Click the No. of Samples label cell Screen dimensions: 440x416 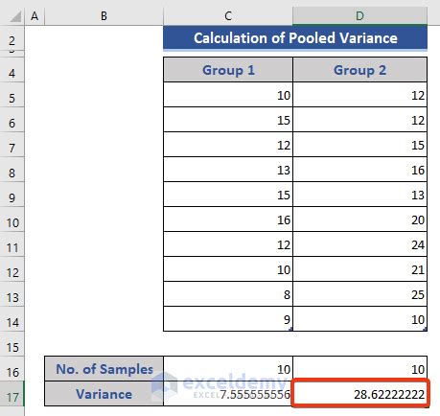pos(104,369)
